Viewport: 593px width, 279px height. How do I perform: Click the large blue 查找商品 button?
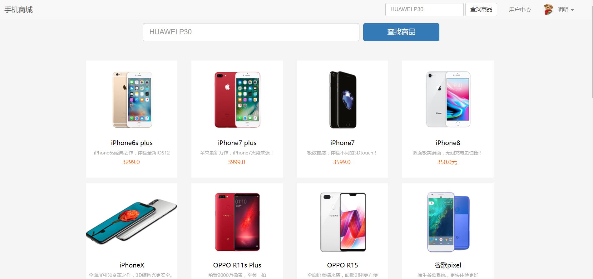(x=401, y=32)
